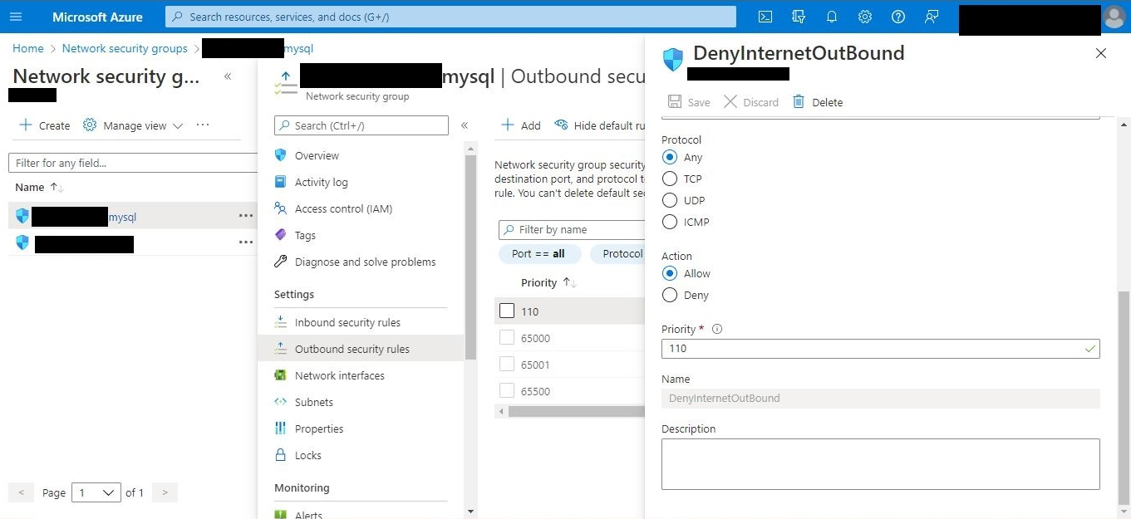Launch Cloud Shell from top bar
This screenshot has height=519, width=1131.
(765, 17)
